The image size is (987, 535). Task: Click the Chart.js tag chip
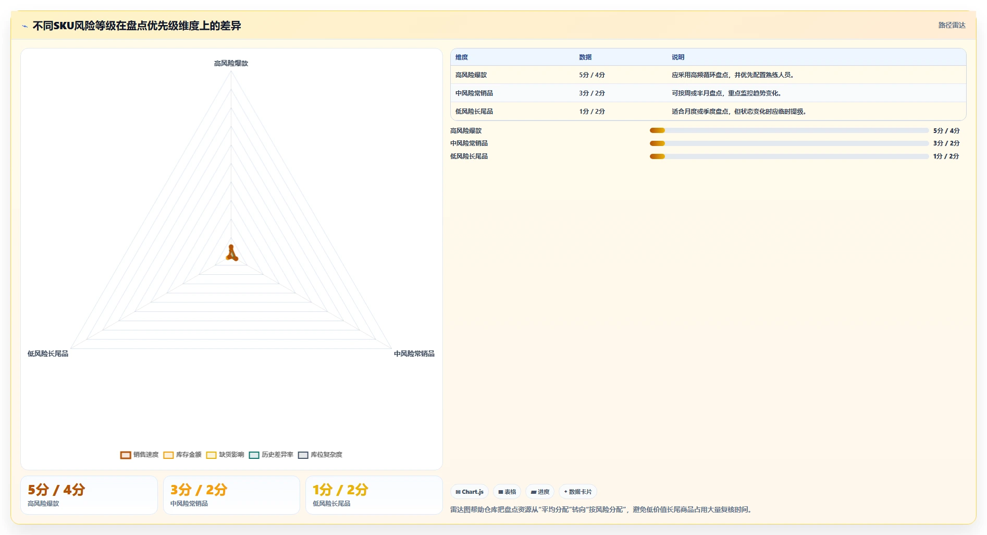470,492
